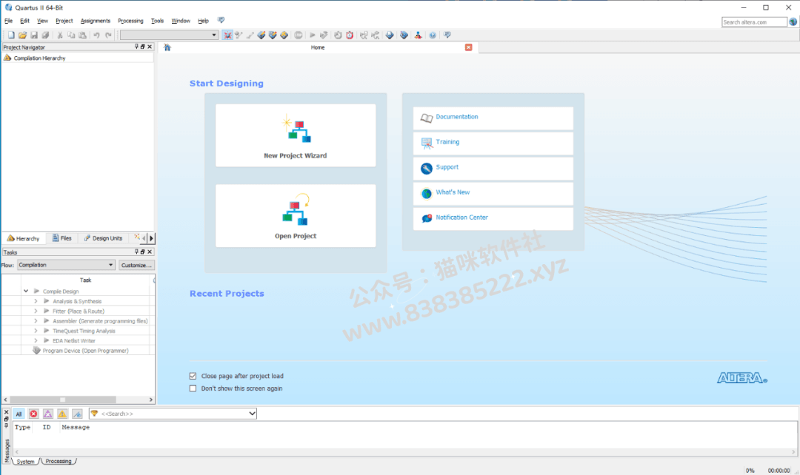This screenshot has width=800, height=475.
Task: Click the Home icon on the tab bar
Action: coord(167,47)
